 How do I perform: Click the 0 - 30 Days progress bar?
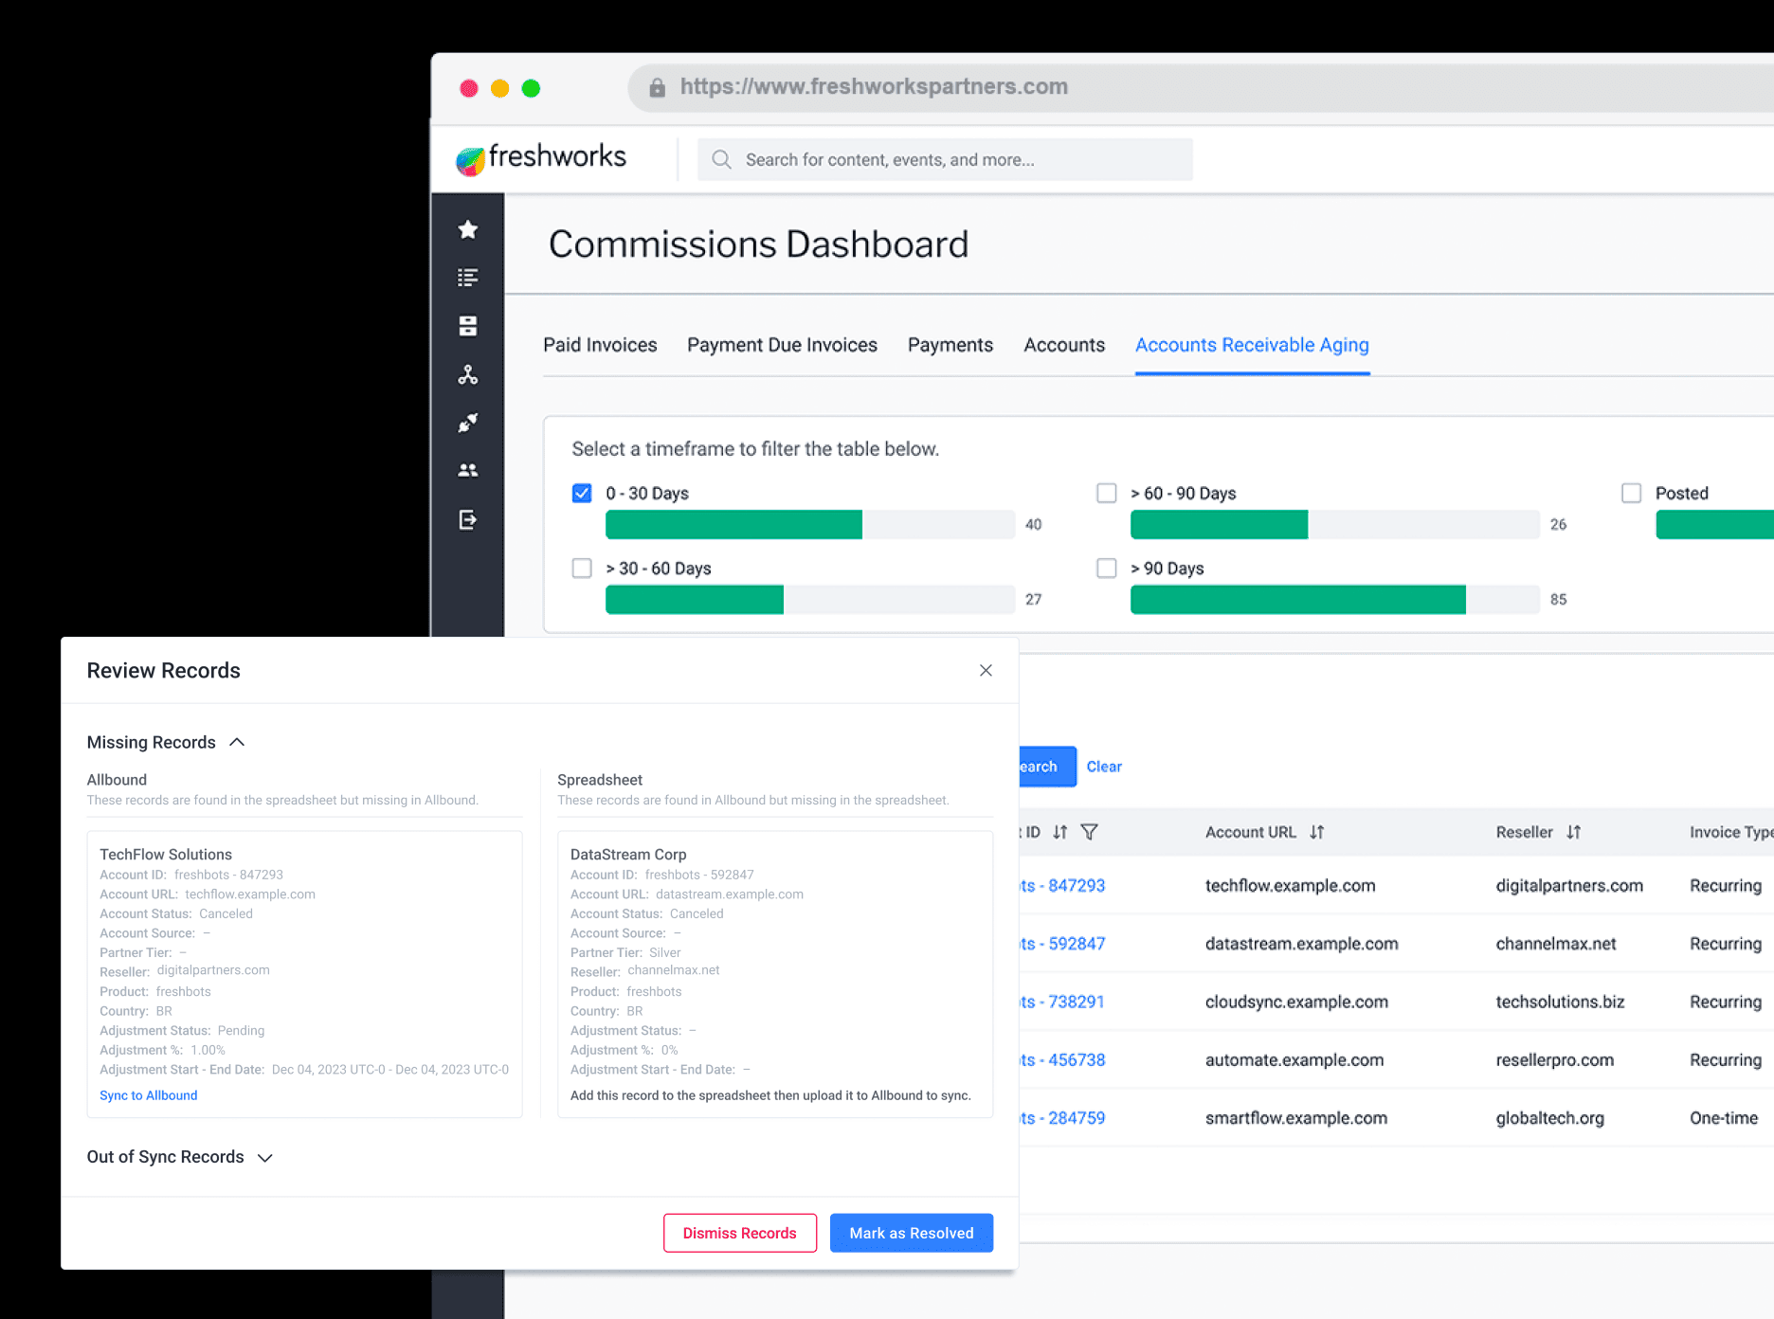click(x=810, y=524)
